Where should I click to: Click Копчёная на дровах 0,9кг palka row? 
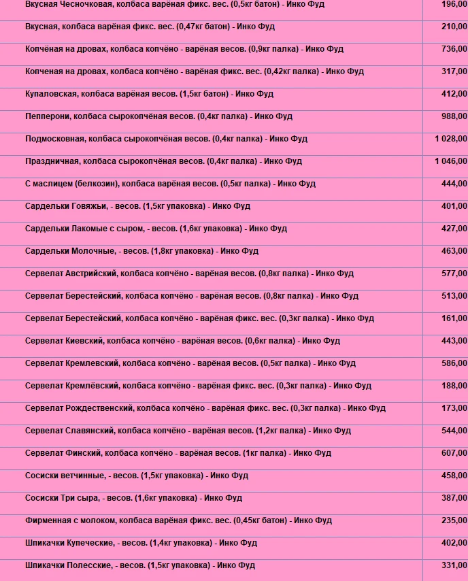pos(184,49)
